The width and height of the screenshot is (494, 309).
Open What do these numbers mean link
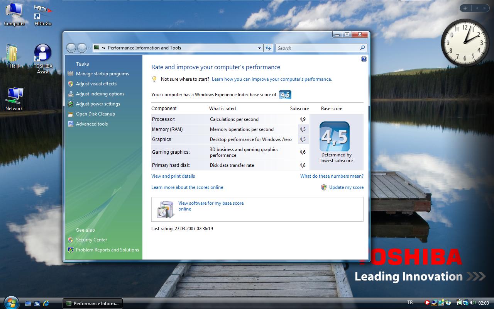click(x=332, y=176)
